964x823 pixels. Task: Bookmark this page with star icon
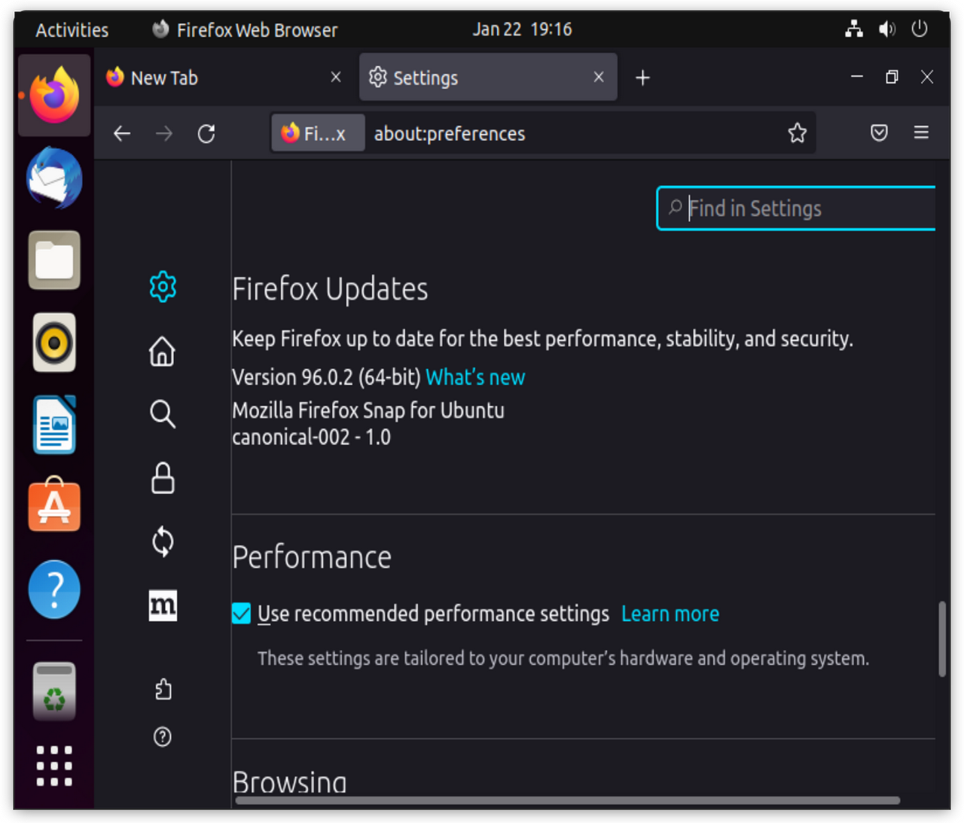(797, 133)
